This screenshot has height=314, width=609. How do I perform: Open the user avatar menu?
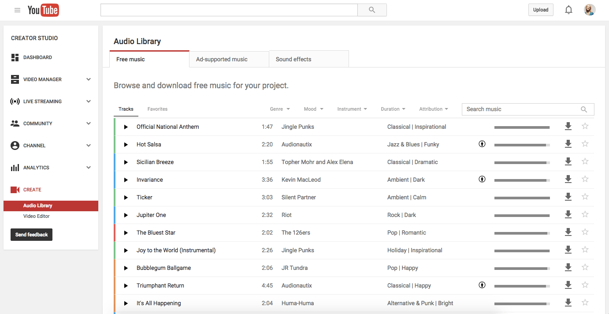(x=590, y=10)
